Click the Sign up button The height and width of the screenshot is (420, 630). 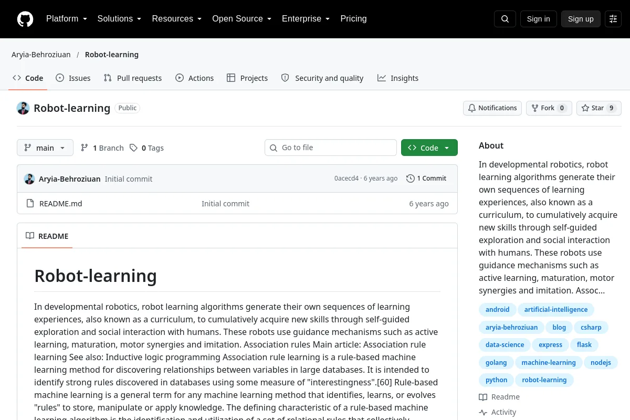click(x=581, y=19)
